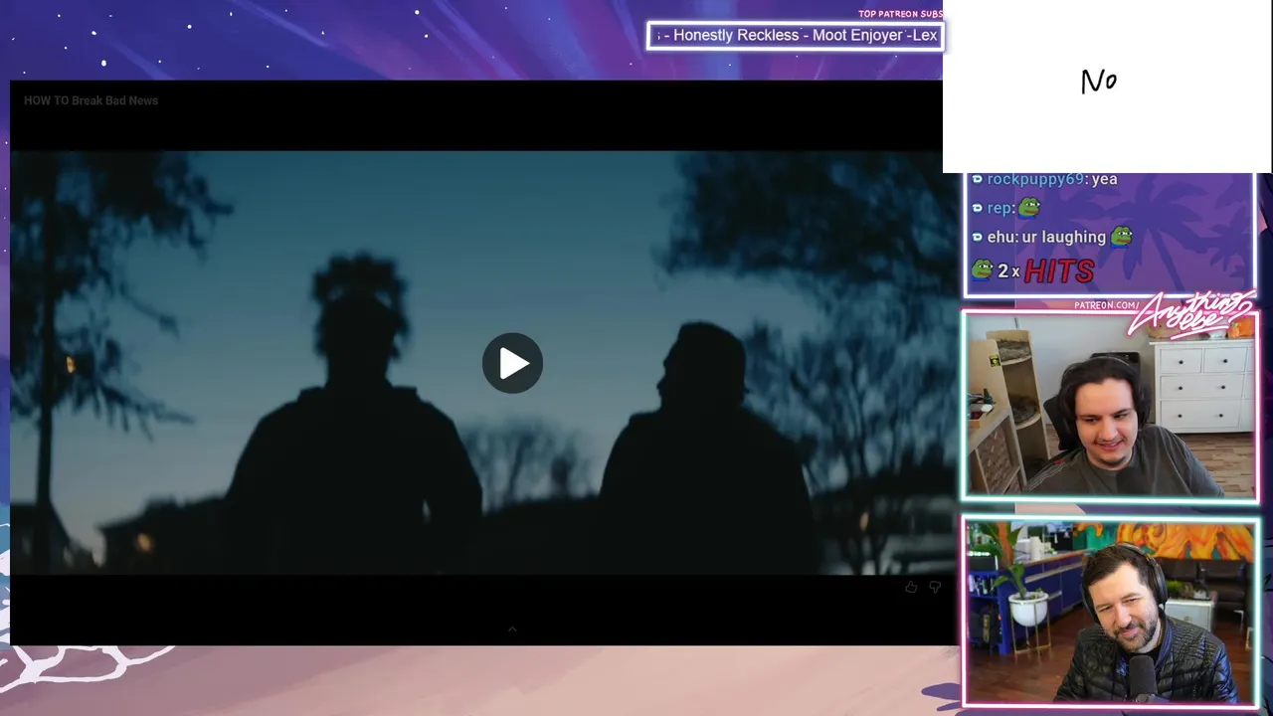The image size is (1273, 716).
Task: Click the top Patreon subs scrolling ticker
Action: click(795, 36)
